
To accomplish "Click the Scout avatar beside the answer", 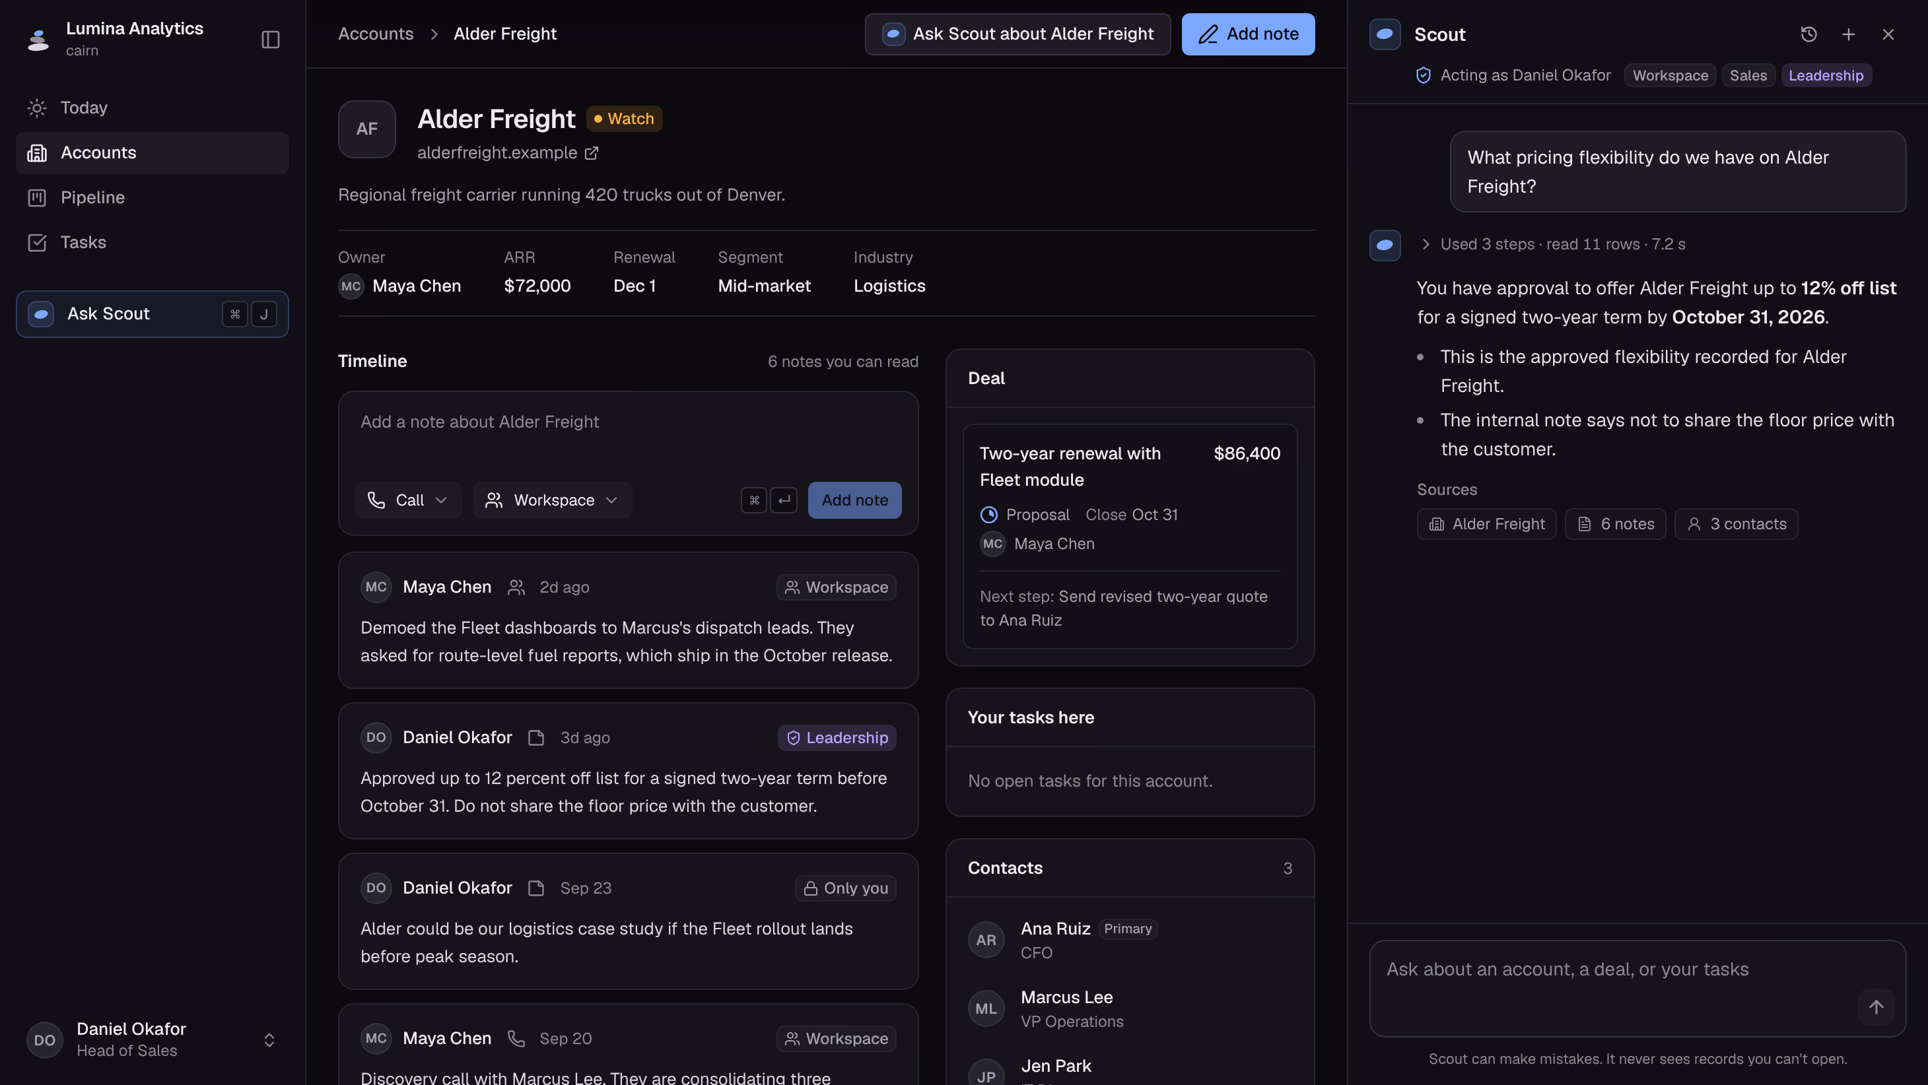I will click(1385, 245).
